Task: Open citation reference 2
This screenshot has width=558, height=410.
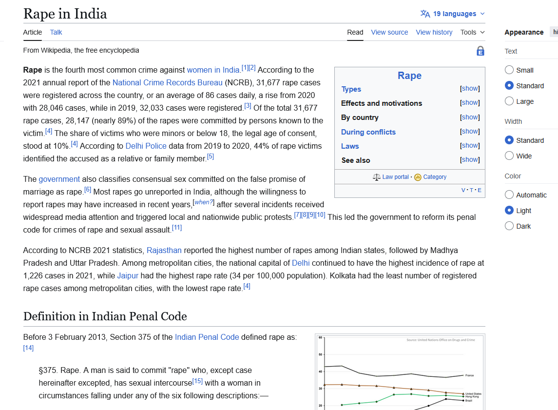Action: tap(252, 68)
